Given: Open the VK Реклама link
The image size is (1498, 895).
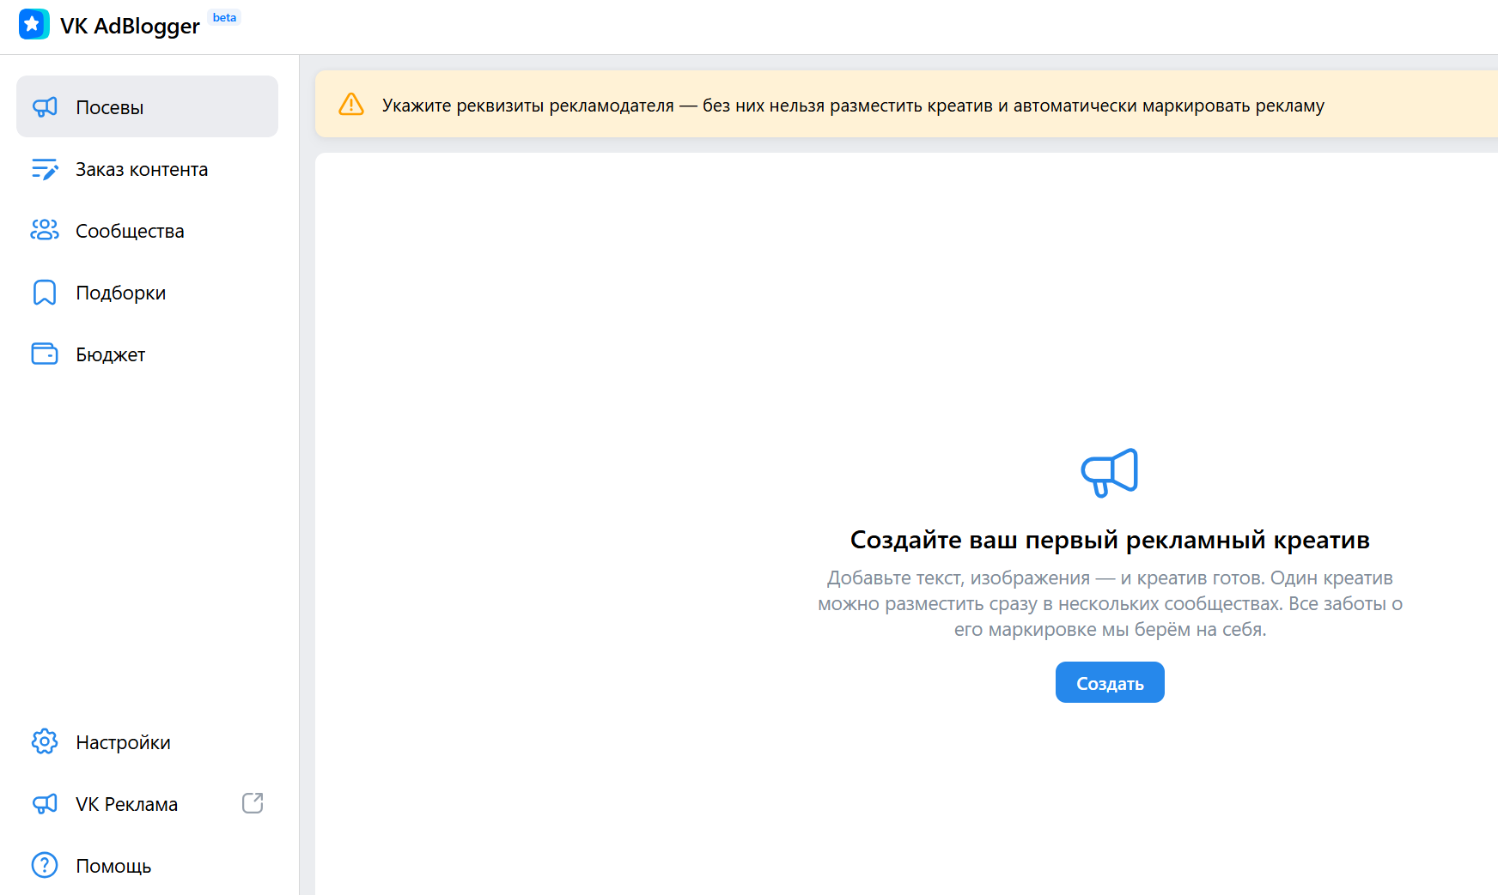Looking at the screenshot, I should point(126,805).
